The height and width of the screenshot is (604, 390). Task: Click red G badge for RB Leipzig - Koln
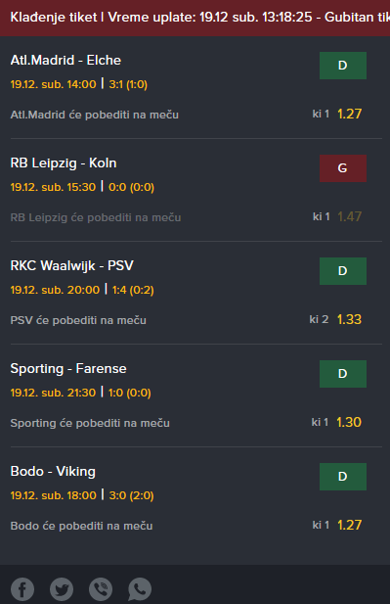coord(343,168)
